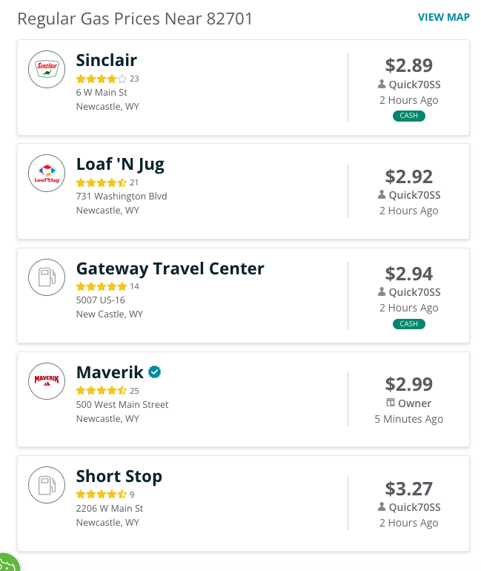The image size is (481, 571).
Task: Open the View Map link
Action: (443, 17)
